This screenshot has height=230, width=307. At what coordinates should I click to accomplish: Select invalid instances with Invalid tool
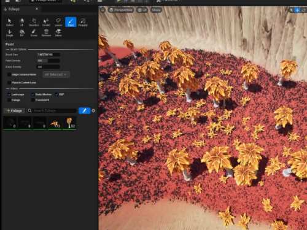coord(46,22)
